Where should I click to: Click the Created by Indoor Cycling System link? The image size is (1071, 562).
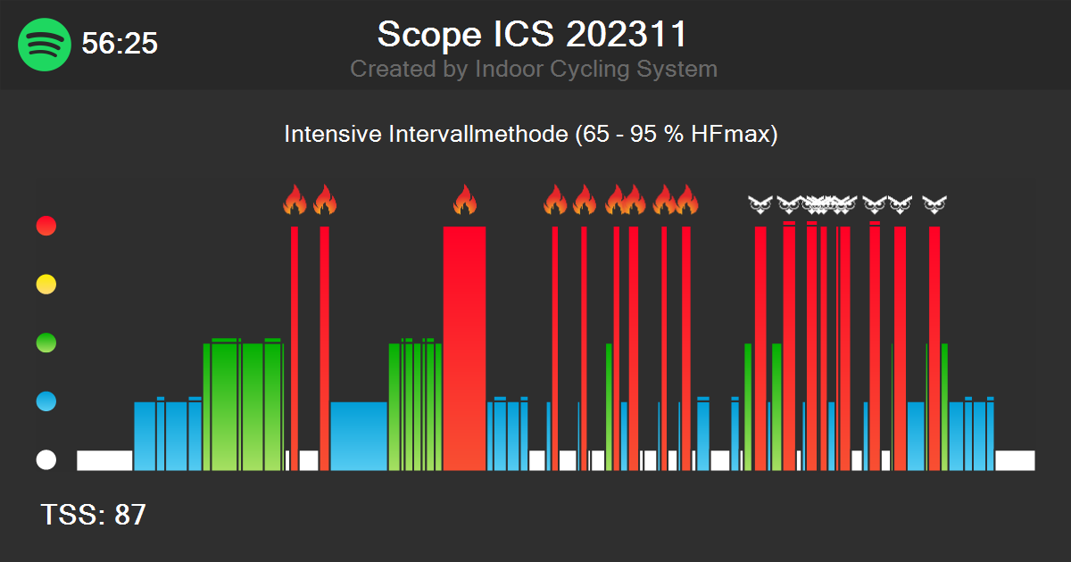coord(534,69)
